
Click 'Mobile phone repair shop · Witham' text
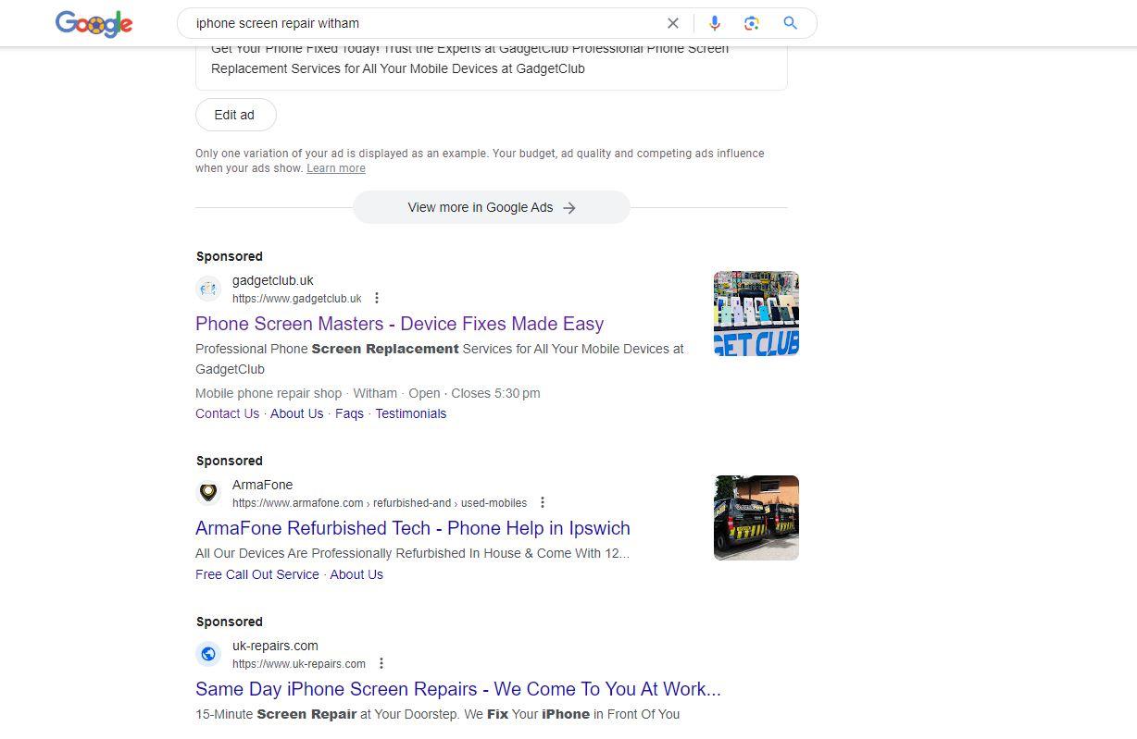[x=296, y=393]
